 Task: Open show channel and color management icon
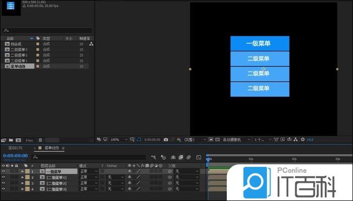179,140
